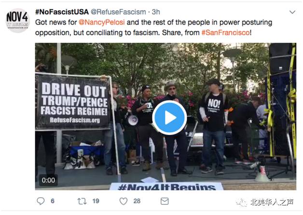Open the #SanFrancisco hashtag link
Image resolution: width=303 pixels, height=215 pixels.
pyautogui.click(x=225, y=32)
